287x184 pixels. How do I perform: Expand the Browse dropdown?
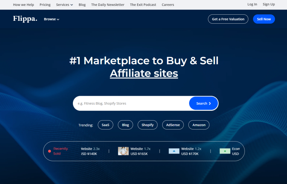click(x=52, y=19)
